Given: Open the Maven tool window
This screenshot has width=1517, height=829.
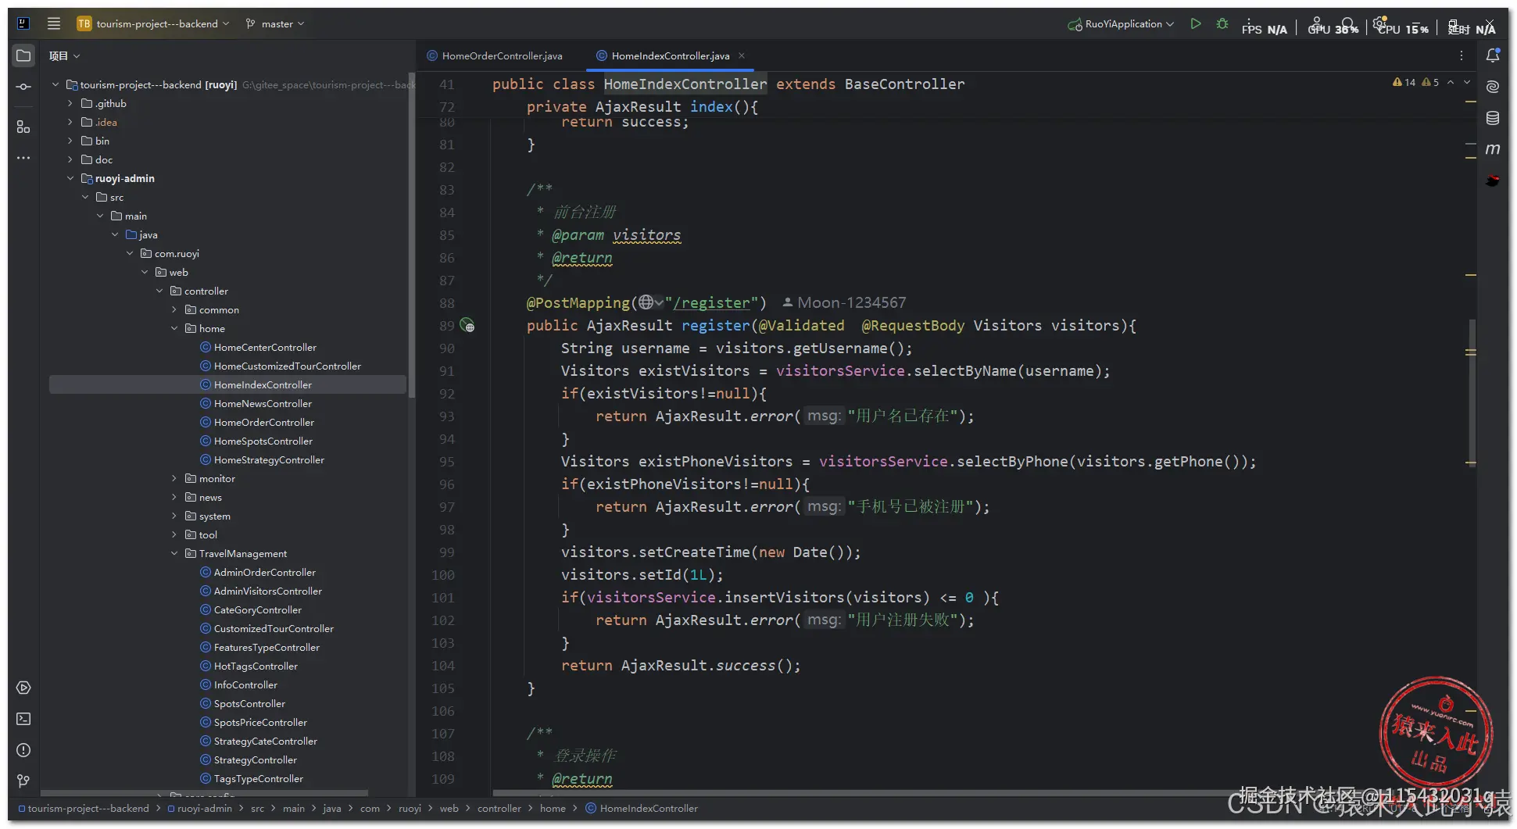Looking at the screenshot, I should click(1493, 149).
